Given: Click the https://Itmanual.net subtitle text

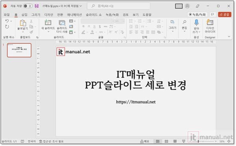Looking at the screenshot, I should click(136, 102).
